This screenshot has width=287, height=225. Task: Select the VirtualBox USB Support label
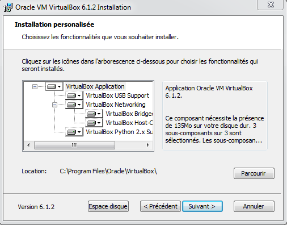pos(117,95)
